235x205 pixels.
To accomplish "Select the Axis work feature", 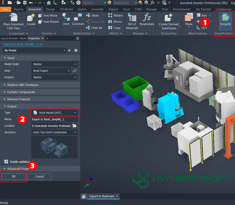I will pos(202,15).
